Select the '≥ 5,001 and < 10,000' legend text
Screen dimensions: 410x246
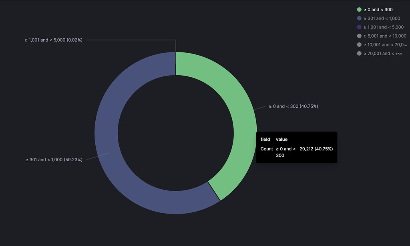(385, 36)
